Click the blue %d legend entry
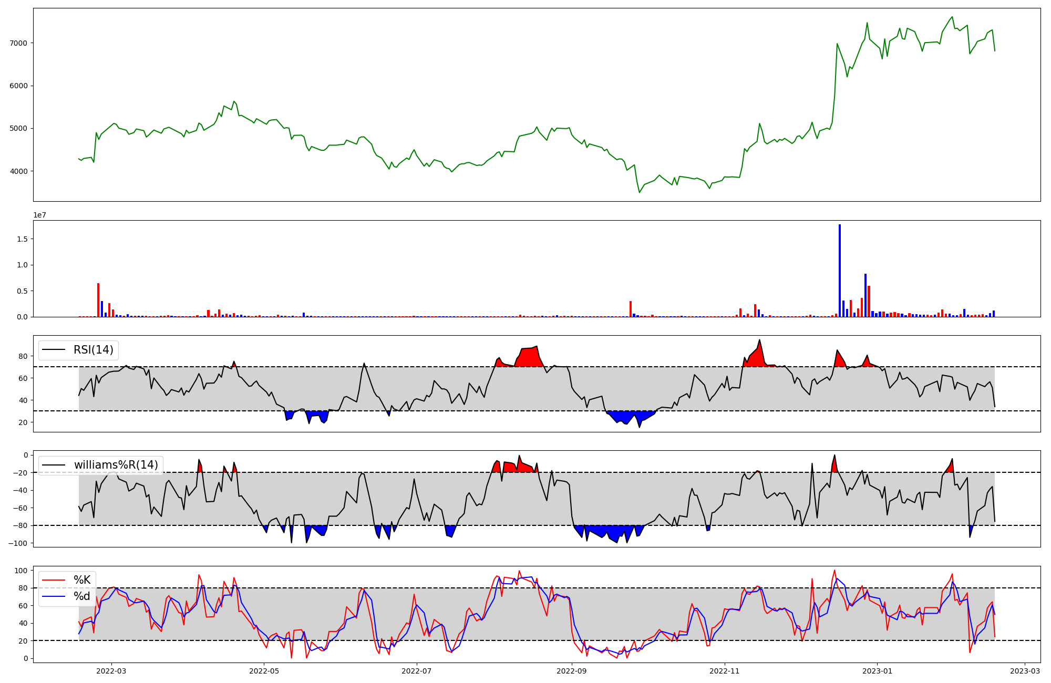1051x683 pixels. coord(81,596)
